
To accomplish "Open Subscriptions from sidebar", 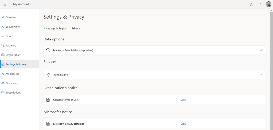I will [13, 93].
